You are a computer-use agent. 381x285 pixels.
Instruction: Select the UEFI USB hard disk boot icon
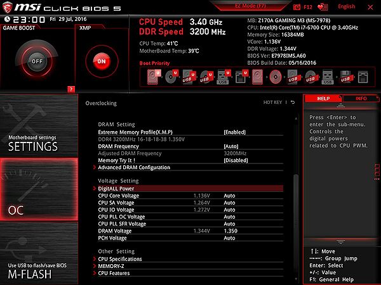(x=189, y=77)
